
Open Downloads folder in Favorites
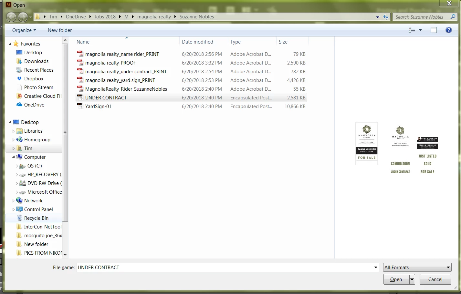point(36,61)
